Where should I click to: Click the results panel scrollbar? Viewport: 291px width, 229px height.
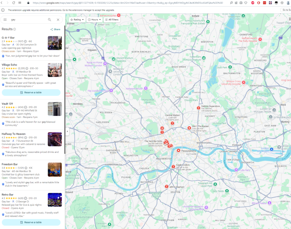click(x=65, y=89)
